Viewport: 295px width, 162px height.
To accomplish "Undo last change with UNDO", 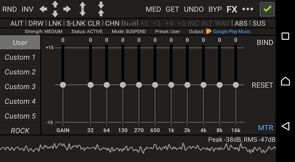I will point(194,9).
